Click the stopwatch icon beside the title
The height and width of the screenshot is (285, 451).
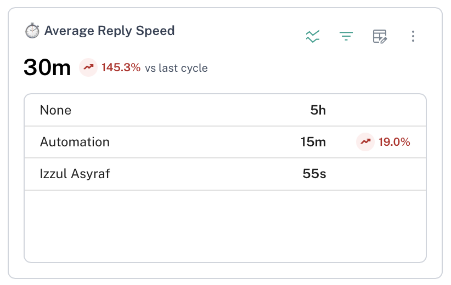pyautogui.click(x=32, y=31)
